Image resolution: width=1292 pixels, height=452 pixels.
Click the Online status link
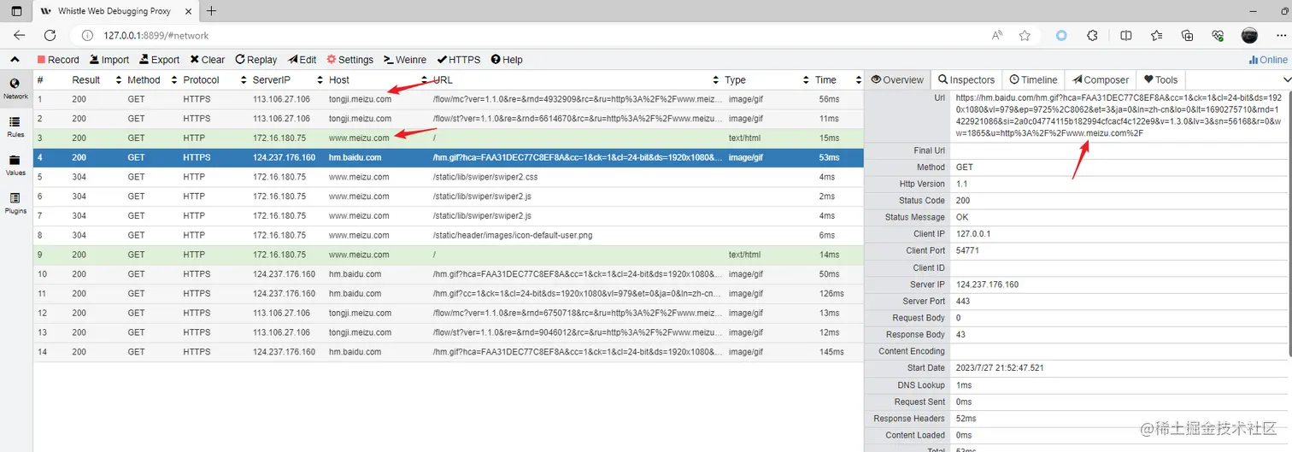tap(1268, 60)
